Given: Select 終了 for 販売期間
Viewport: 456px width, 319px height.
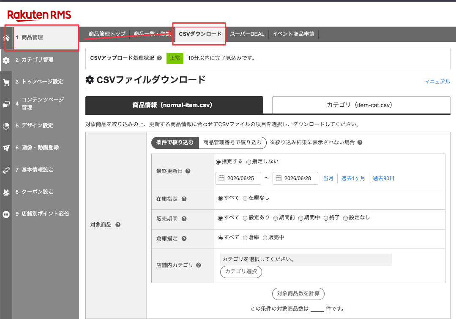Looking at the screenshot, I should click(326, 218).
